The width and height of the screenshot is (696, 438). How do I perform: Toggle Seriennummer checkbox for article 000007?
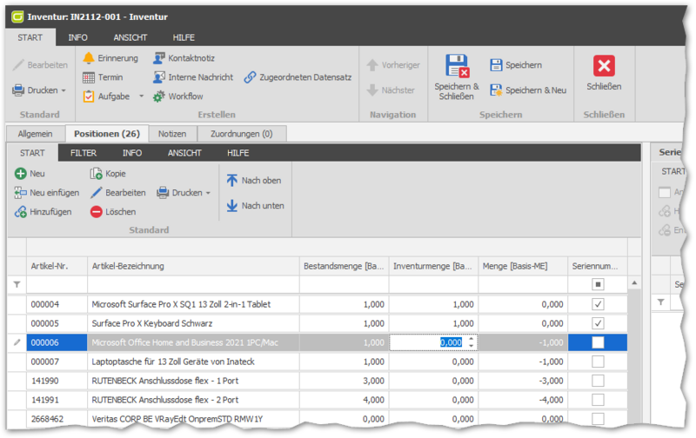pos(598,362)
